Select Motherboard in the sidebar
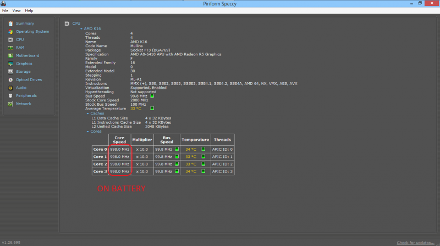 pyautogui.click(x=28, y=56)
